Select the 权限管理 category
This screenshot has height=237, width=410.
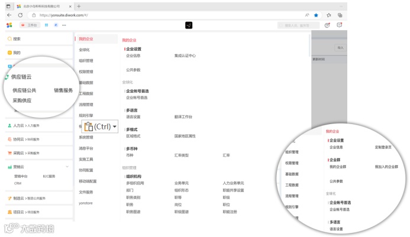coord(86,72)
